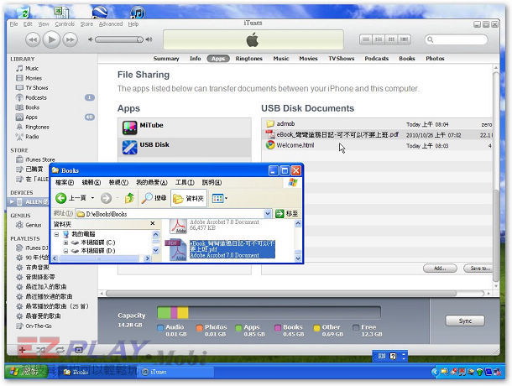This screenshot has width=512, height=386.
Task: Click the Play button in iTunes
Action: click(51, 39)
